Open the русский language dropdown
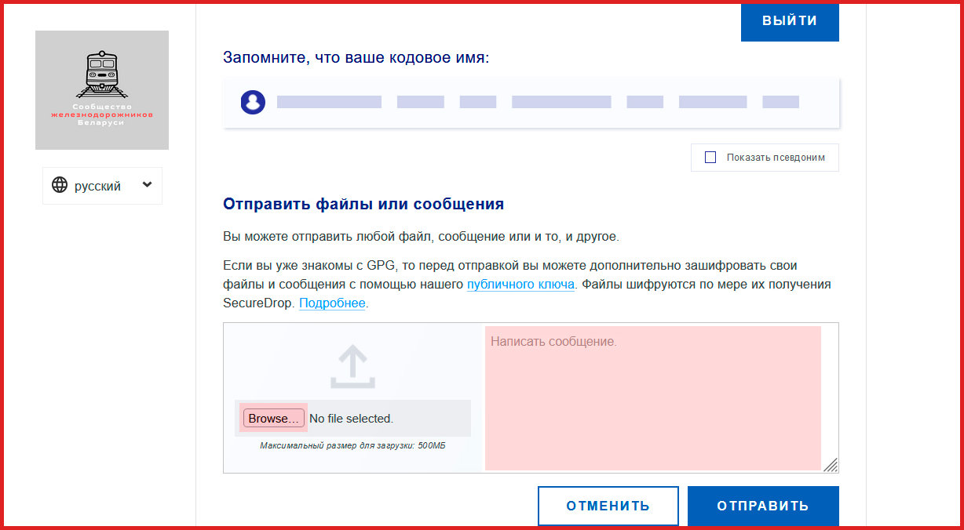Screen dimensions: 964x530 click(x=102, y=186)
